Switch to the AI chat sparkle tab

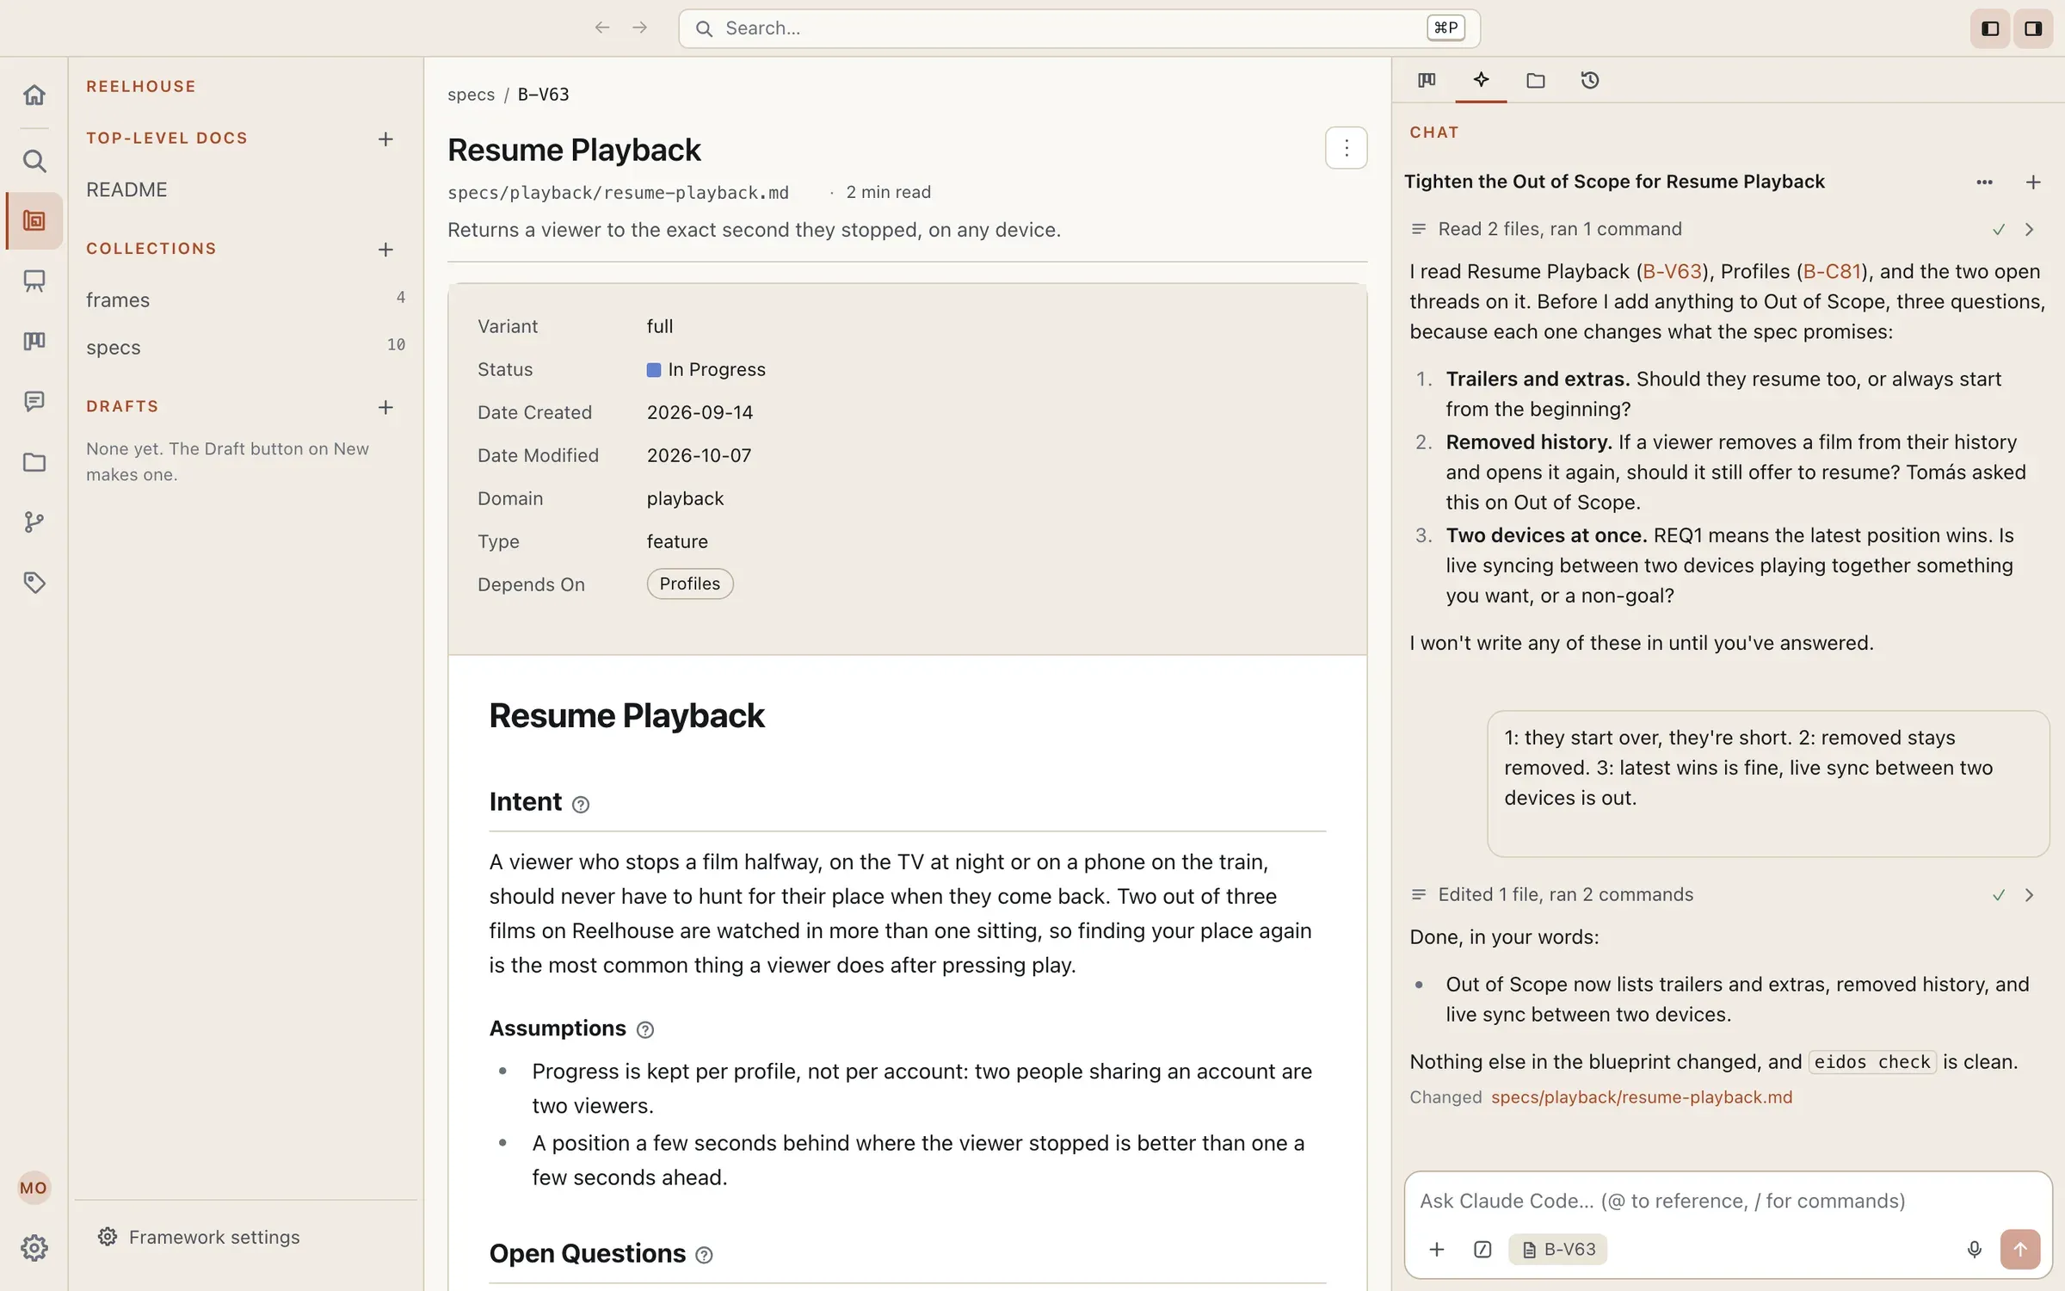(1481, 80)
